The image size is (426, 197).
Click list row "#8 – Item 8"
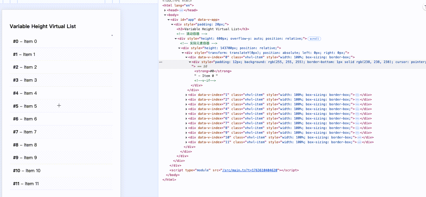click(61, 145)
